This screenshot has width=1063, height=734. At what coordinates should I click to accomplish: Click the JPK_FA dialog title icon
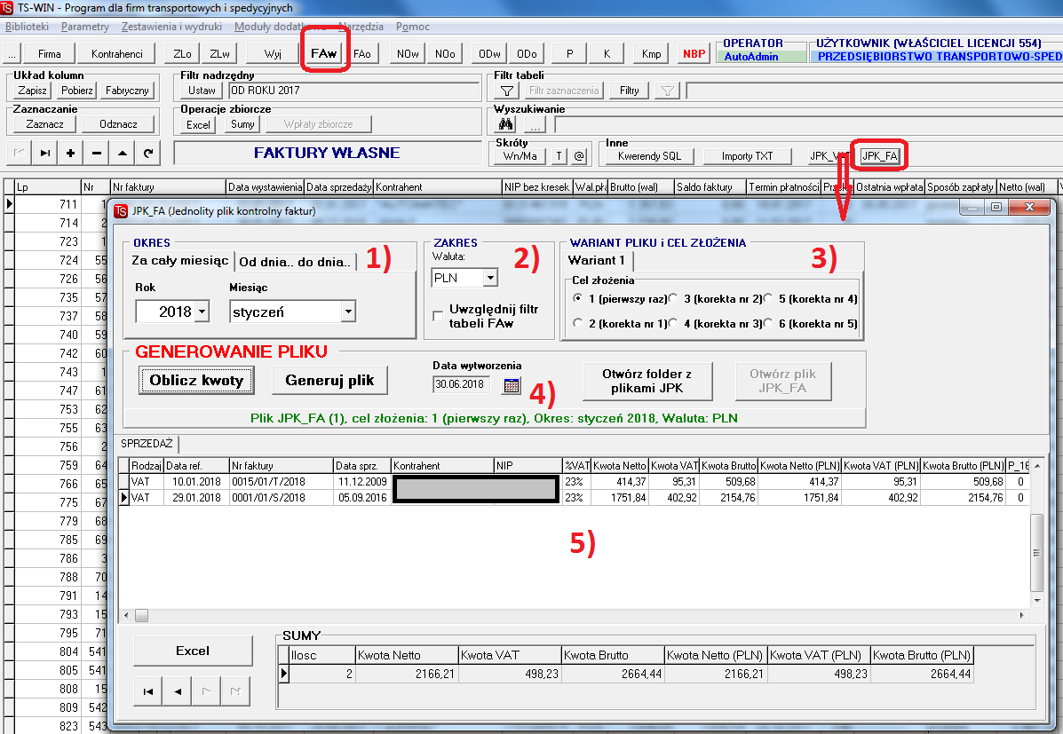tap(122, 210)
